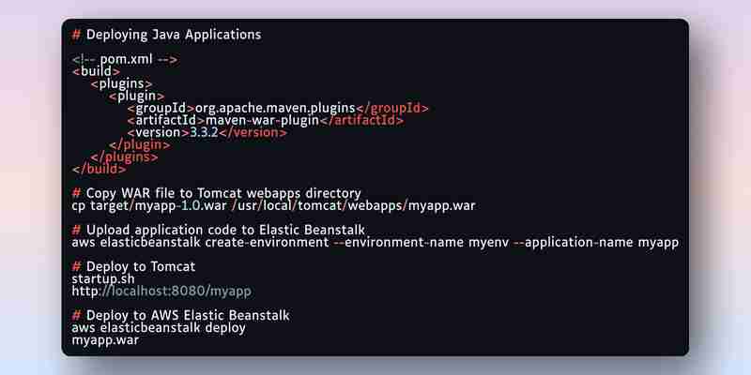Click the 'Deploy to AWS Elastic Beanstalk' comment
This screenshot has height=375, width=751.
180,316
